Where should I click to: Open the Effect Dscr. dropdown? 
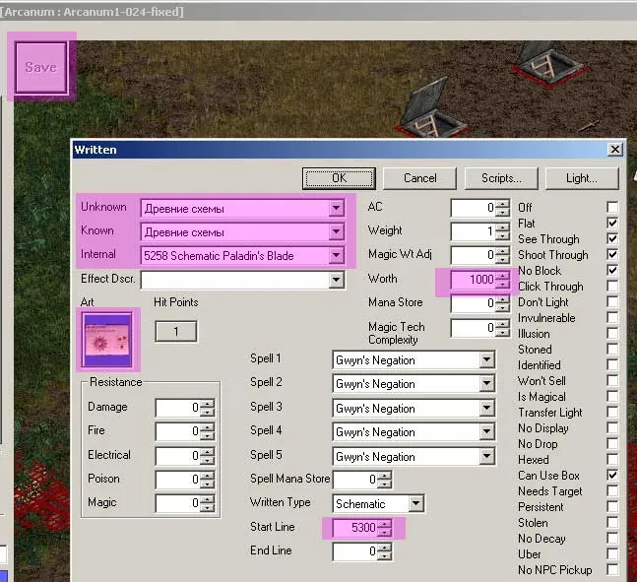click(337, 281)
